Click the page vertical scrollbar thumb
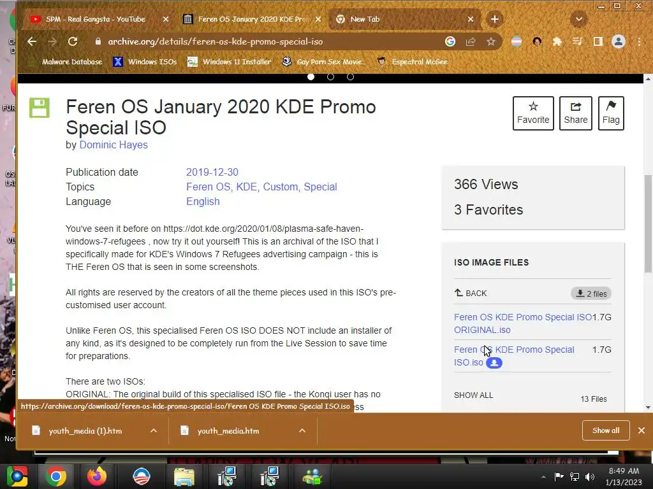653x489 pixels. point(648,224)
